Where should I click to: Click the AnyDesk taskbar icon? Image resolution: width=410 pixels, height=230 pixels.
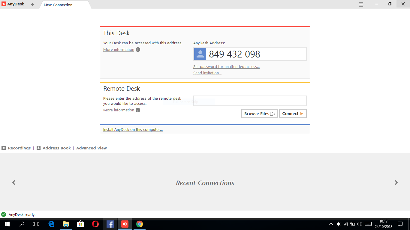tap(125, 224)
